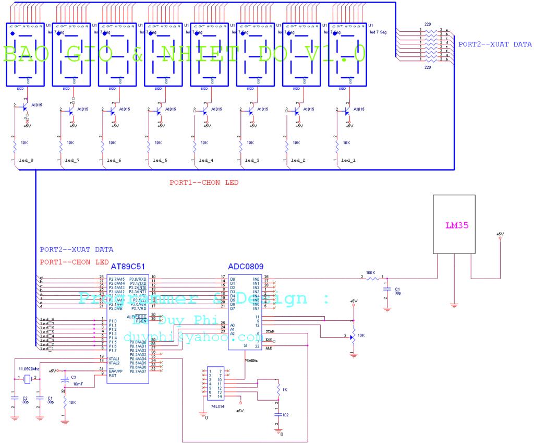Select the 10K resistor labeled led_1
Viewport: 534px width, 444px height.
(337, 148)
